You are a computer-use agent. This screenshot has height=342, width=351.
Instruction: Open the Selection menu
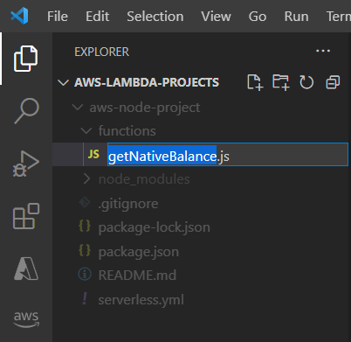click(x=155, y=17)
